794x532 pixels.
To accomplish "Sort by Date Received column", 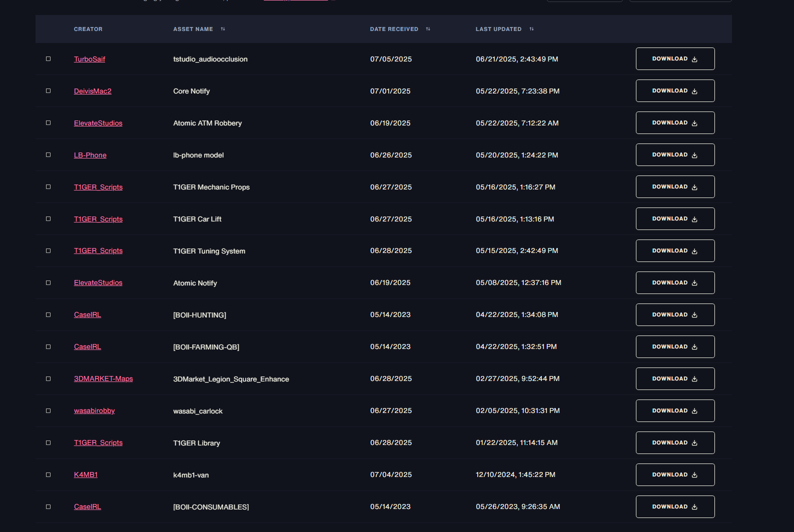I will click(428, 29).
